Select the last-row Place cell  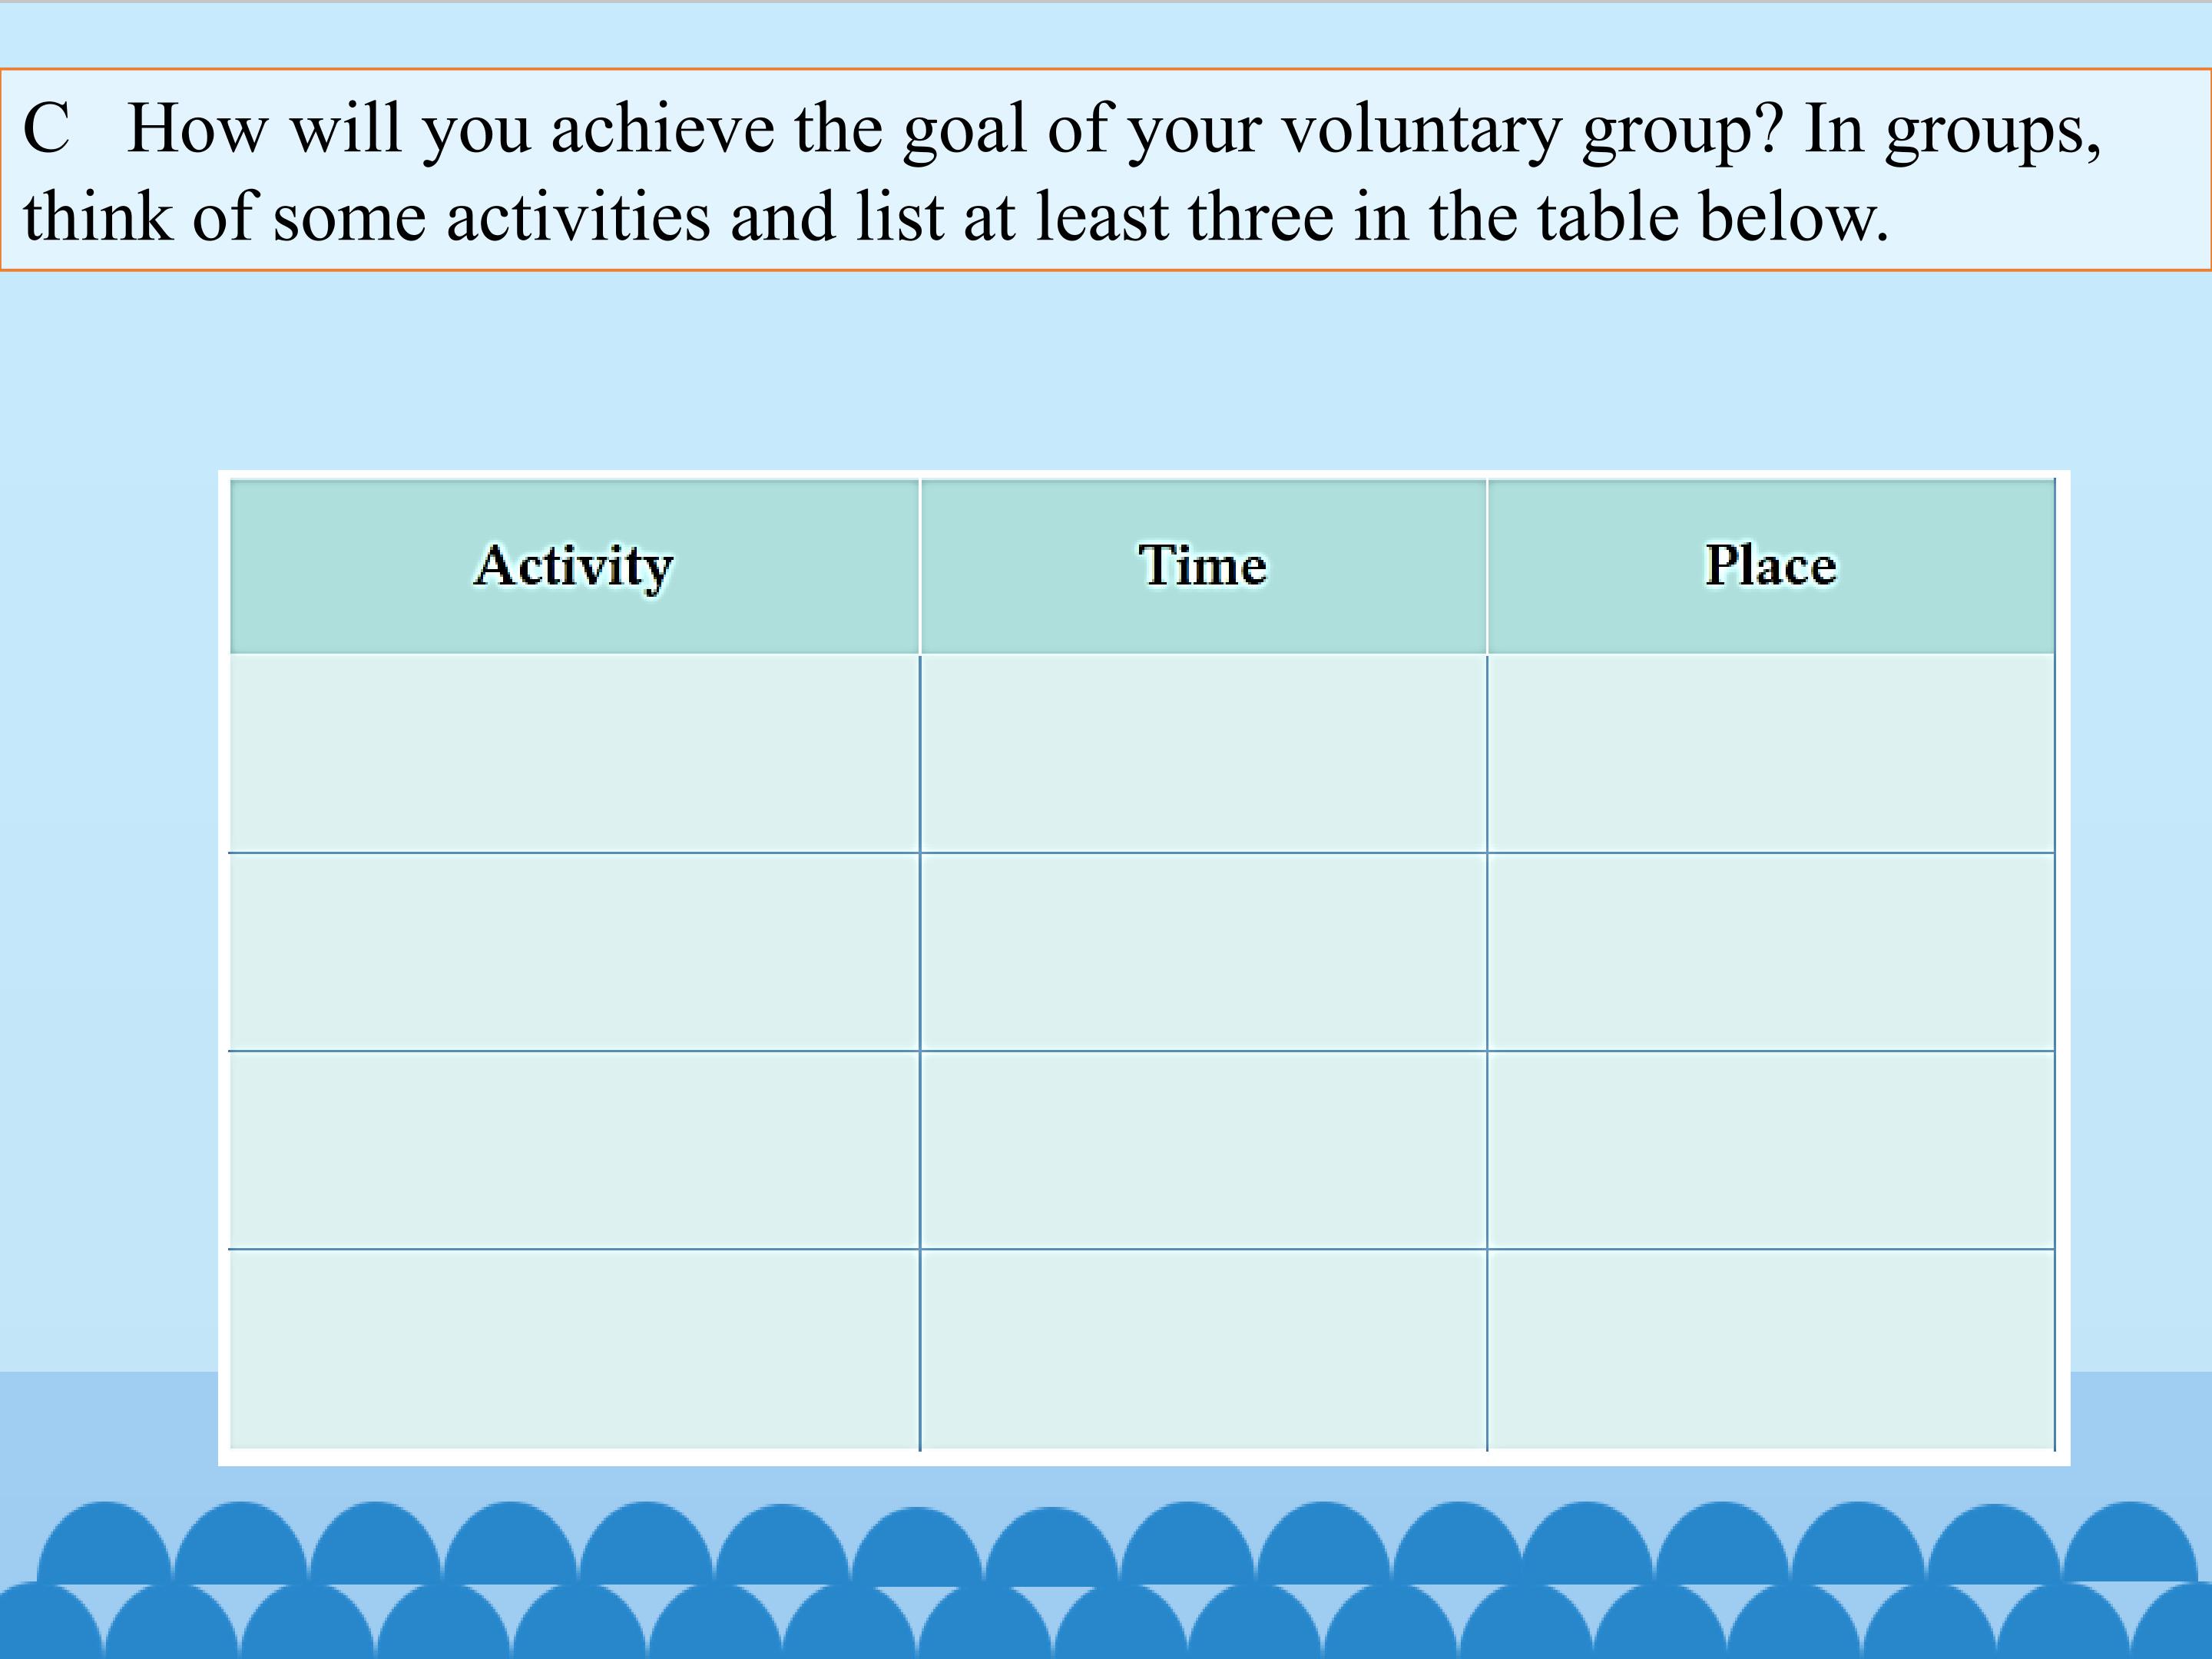point(1770,1348)
